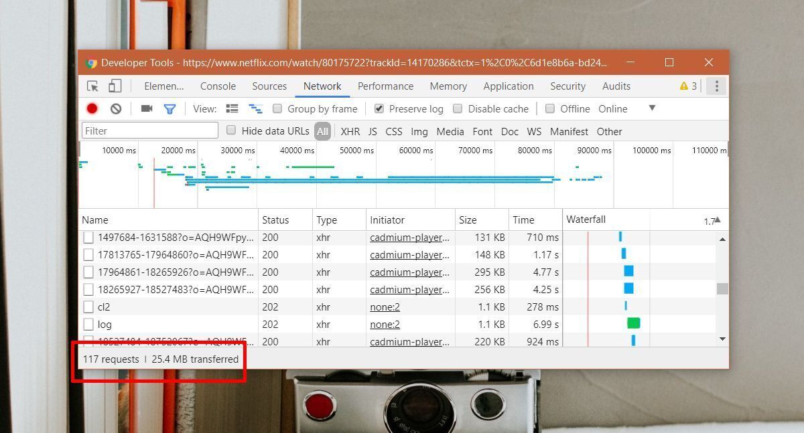Open the DevTools three-dot menu
Image resolution: width=804 pixels, height=433 pixels.
(716, 86)
